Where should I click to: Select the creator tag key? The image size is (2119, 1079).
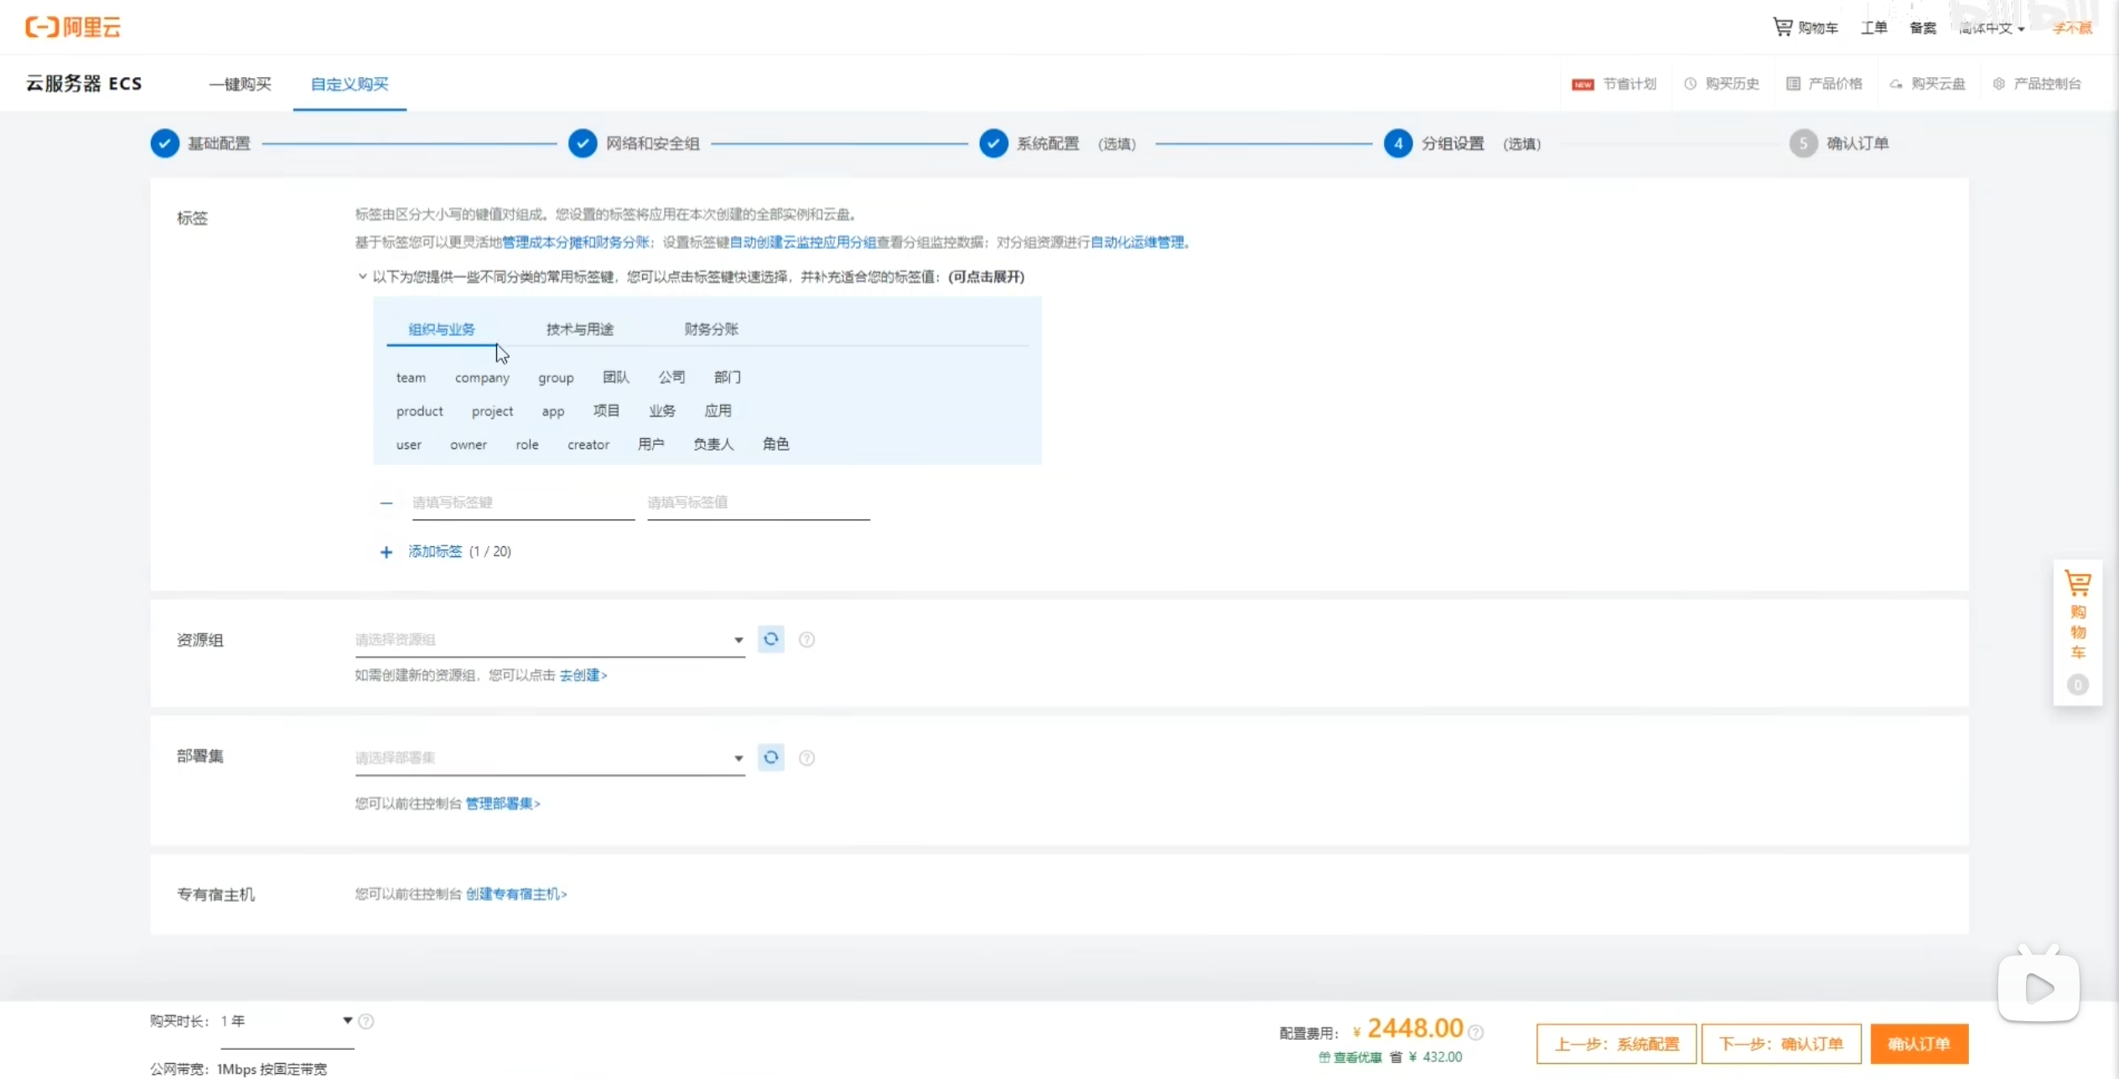(588, 444)
